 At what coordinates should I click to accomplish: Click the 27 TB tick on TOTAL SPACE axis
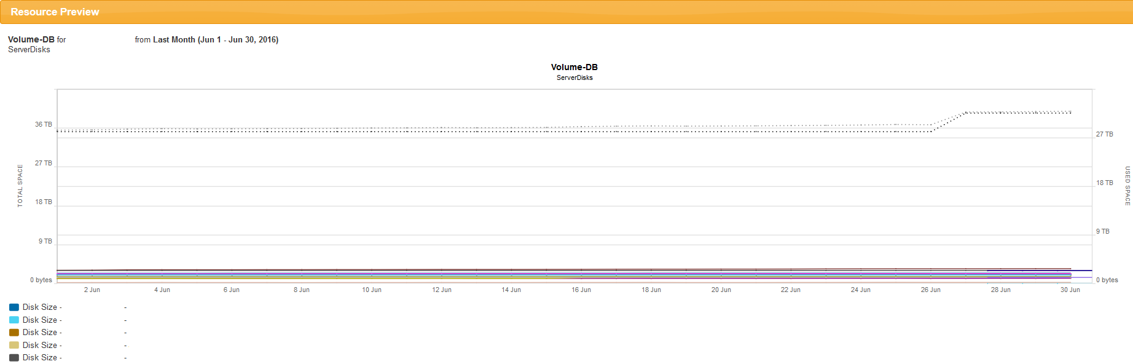coord(44,164)
